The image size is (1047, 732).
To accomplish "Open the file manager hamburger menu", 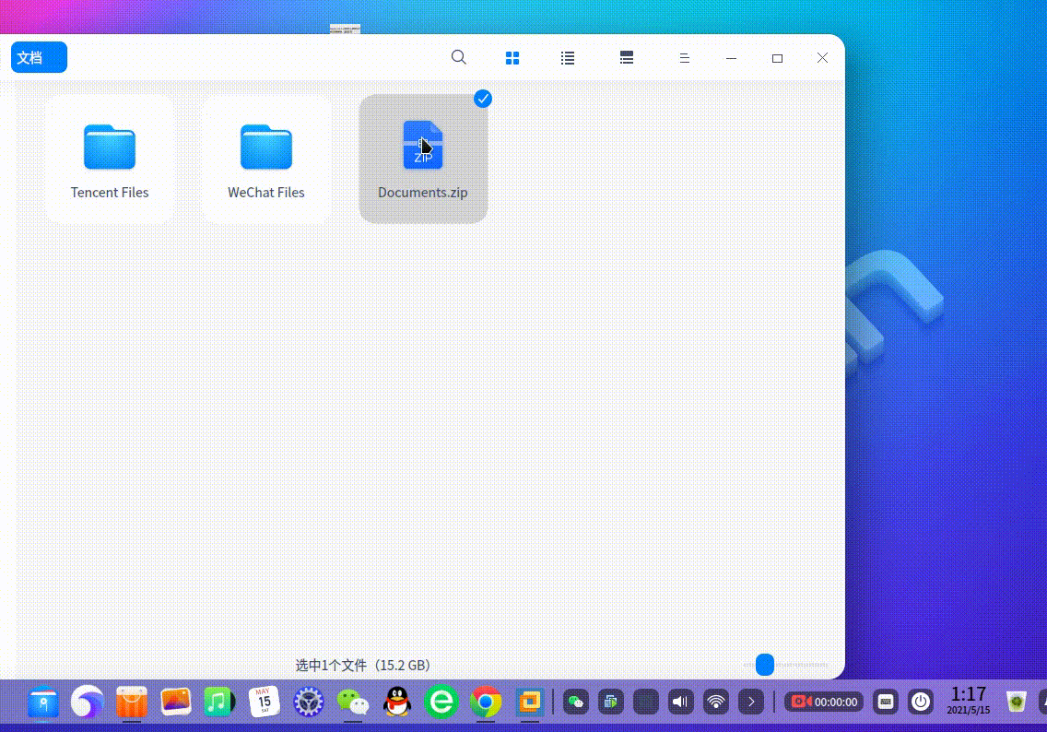I will tap(684, 58).
